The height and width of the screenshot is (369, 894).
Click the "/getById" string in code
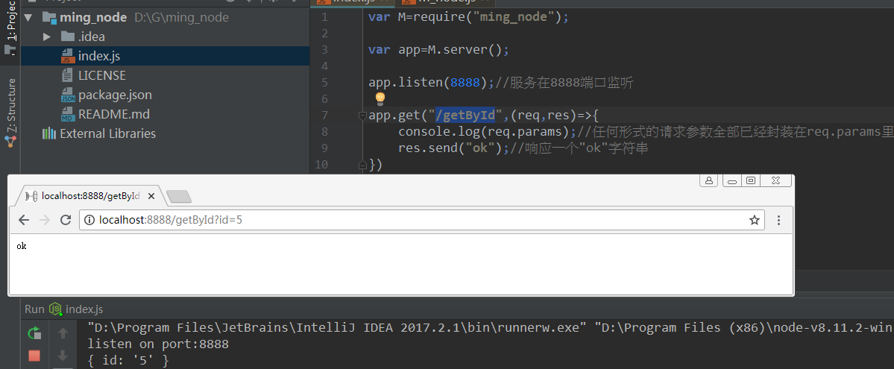(x=465, y=116)
